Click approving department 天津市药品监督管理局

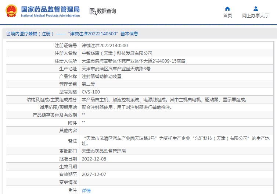(x=104, y=151)
